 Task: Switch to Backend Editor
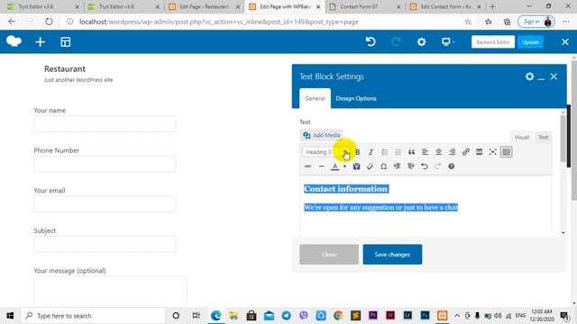click(493, 42)
